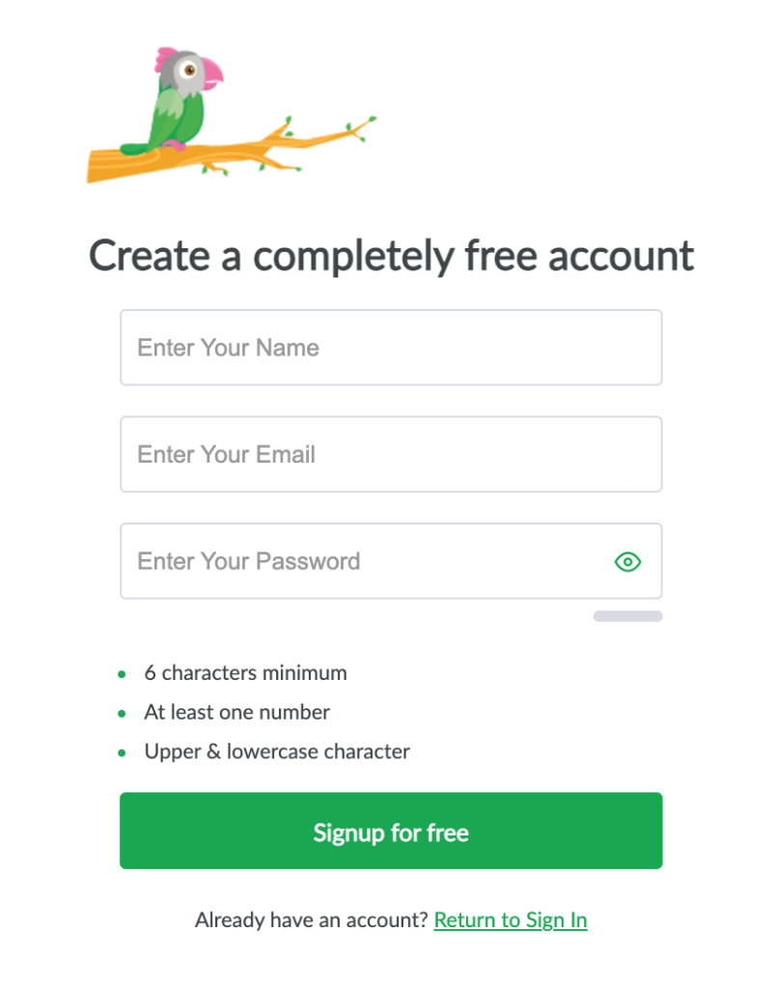Screen dimensions: 775x989
Task: Focus the Enter Your Email field
Action: (x=391, y=454)
